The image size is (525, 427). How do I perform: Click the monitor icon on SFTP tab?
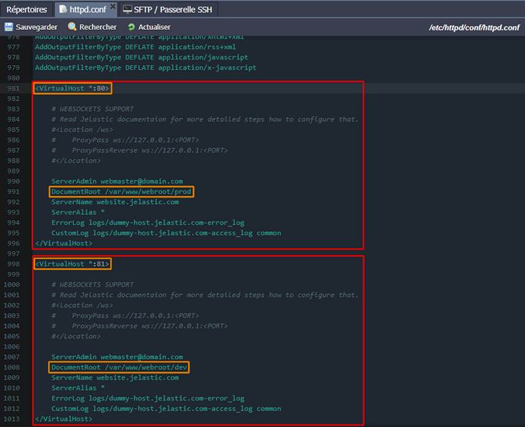[127, 9]
